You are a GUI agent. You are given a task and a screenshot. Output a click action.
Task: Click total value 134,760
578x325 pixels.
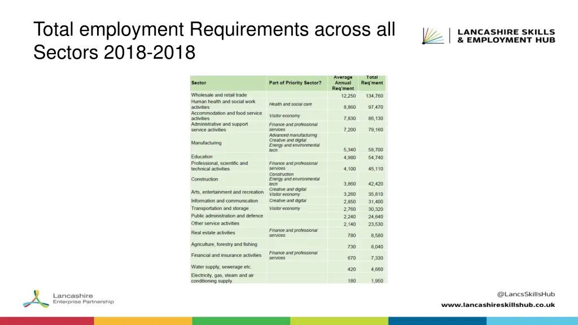click(x=375, y=96)
